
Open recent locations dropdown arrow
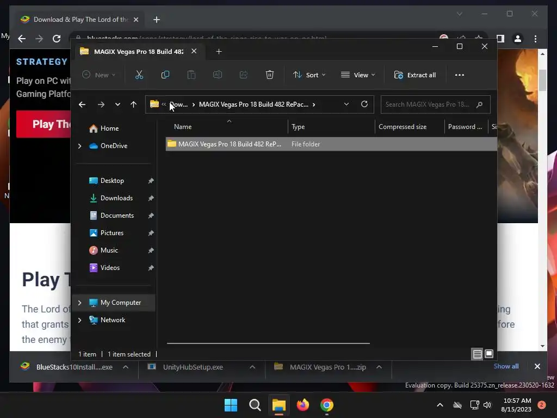(117, 104)
